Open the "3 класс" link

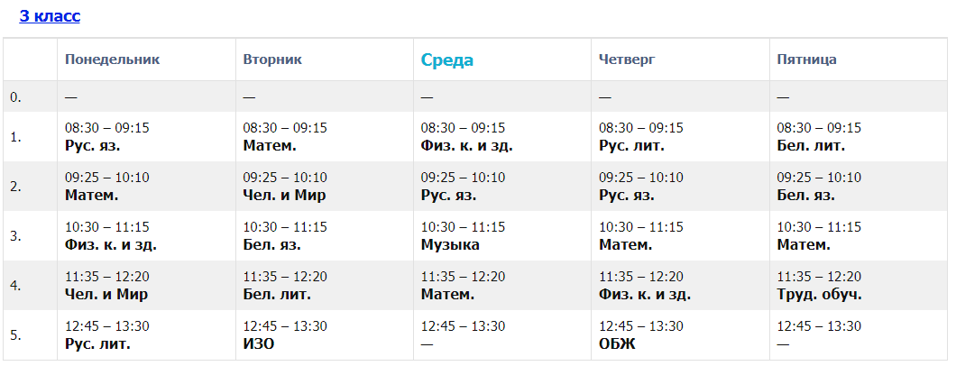click(x=50, y=16)
